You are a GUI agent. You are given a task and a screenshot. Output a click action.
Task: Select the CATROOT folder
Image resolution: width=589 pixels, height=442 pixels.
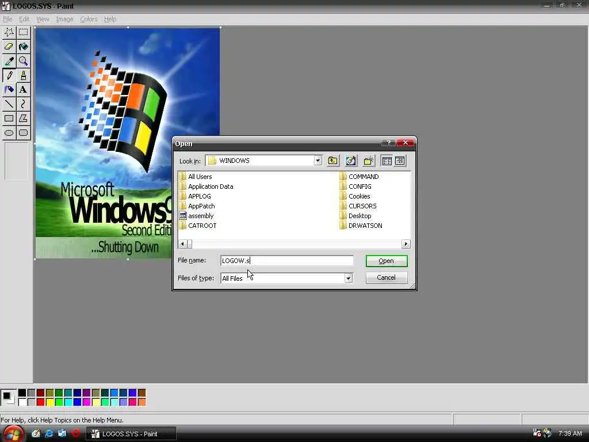198,226
